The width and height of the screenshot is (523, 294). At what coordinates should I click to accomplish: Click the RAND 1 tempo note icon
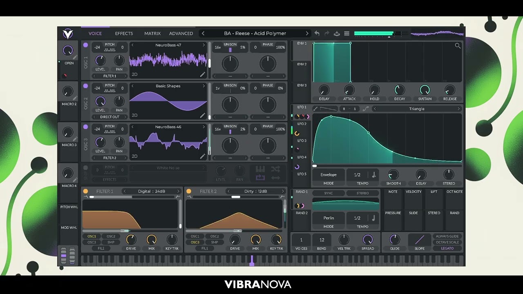click(x=373, y=218)
